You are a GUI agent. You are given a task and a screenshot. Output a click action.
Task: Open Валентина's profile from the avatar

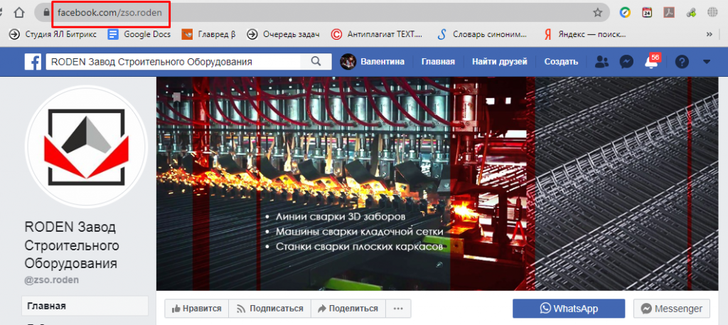pos(348,62)
